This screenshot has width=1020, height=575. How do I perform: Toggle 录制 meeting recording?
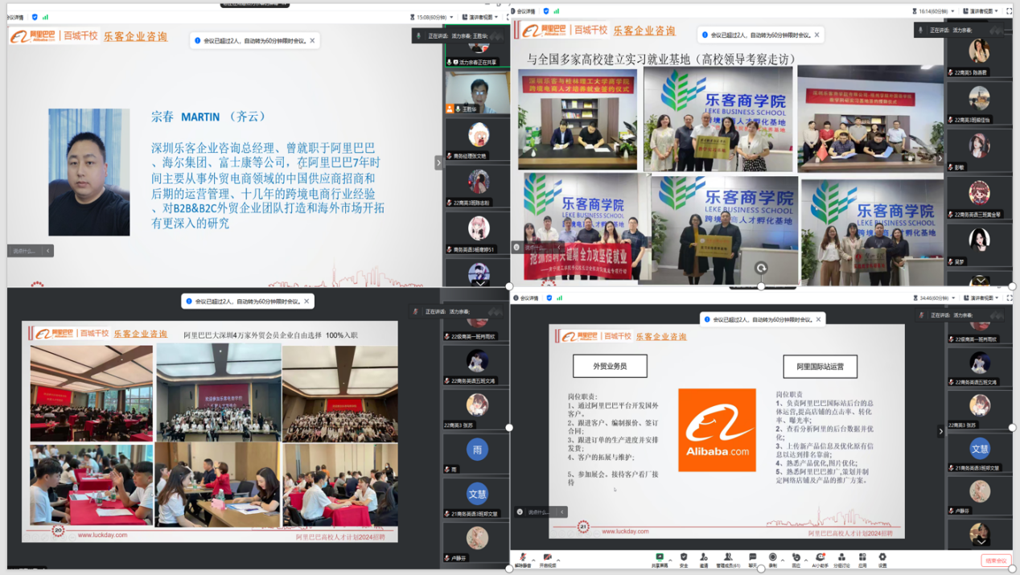coord(773,558)
